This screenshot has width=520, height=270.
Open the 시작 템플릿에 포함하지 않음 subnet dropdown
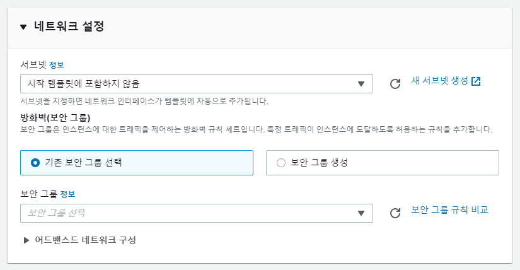(196, 84)
